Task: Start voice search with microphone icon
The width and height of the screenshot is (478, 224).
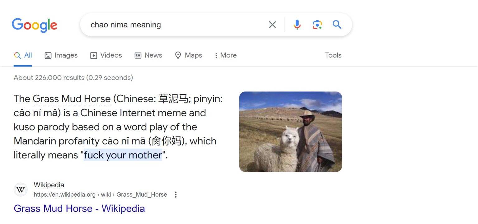Action: [297, 25]
